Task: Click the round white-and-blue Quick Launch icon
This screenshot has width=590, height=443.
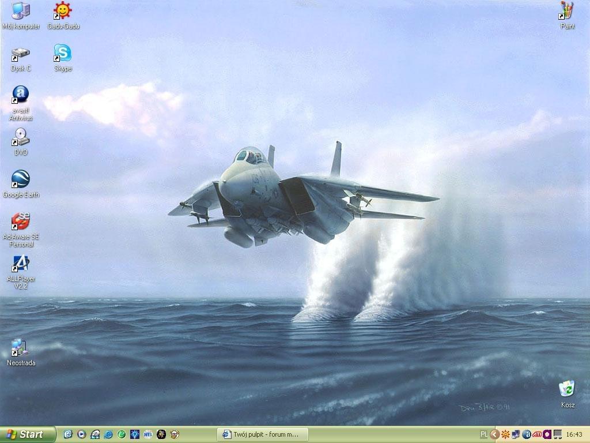Action: click(x=148, y=435)
